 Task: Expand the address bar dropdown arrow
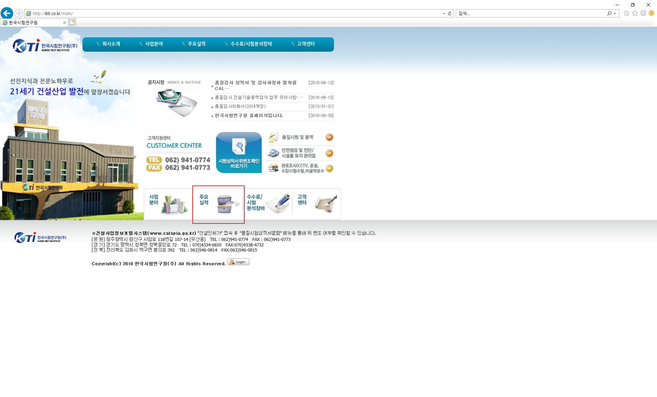444,13
